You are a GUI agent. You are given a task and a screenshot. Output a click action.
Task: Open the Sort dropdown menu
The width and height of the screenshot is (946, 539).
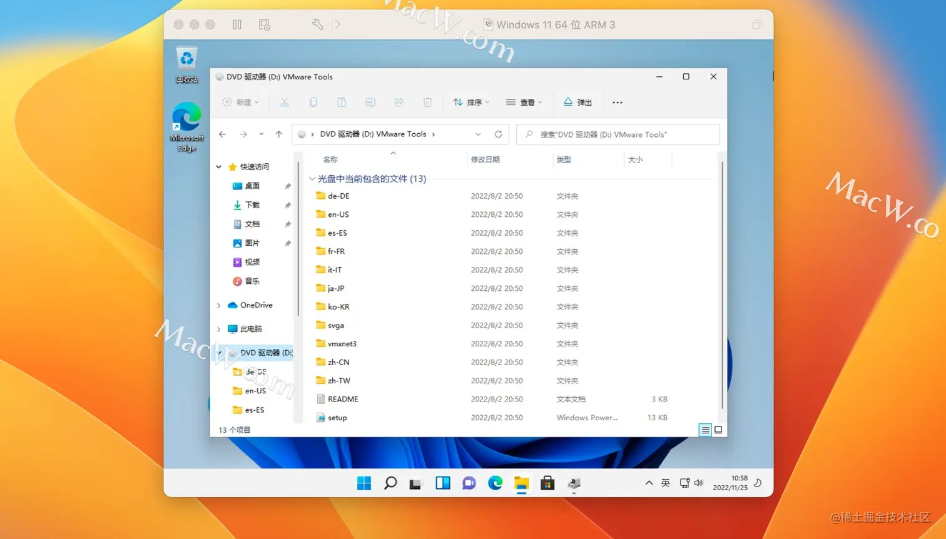point(471,102)
